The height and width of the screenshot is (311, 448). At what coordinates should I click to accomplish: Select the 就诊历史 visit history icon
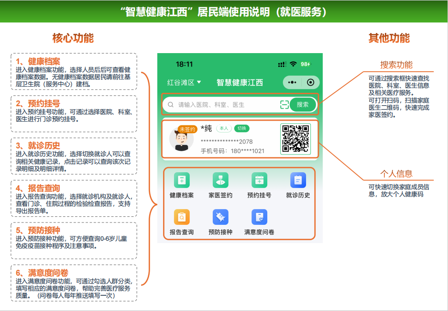coord(298,181)
